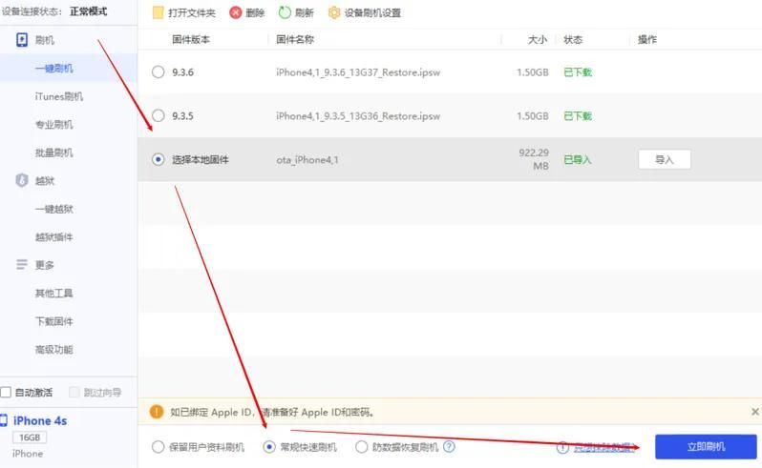Click the 打开文件夹 folder icon
The height and width of the screenshot is (468, 762).
(x=158, y=12)
